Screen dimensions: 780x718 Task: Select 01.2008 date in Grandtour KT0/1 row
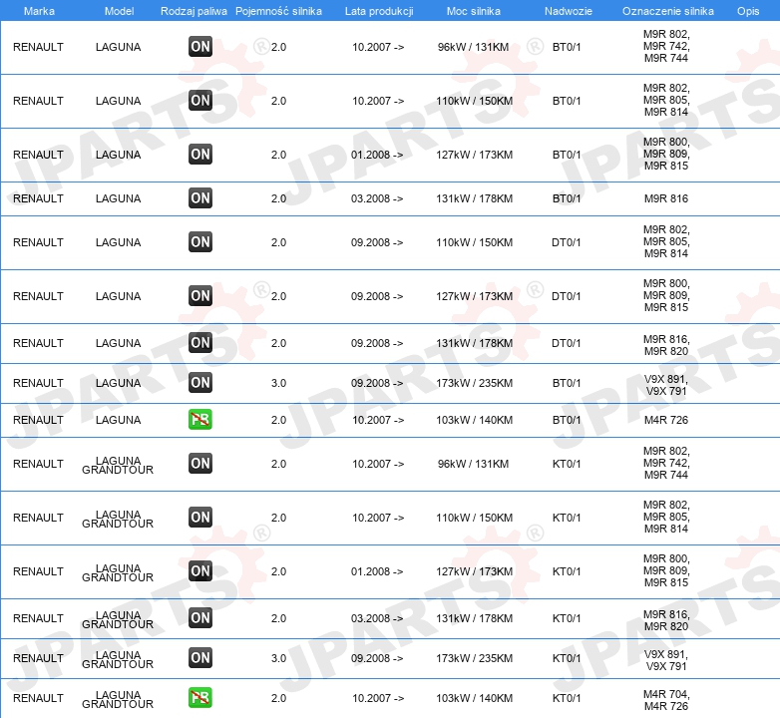[x=377, y=571]
